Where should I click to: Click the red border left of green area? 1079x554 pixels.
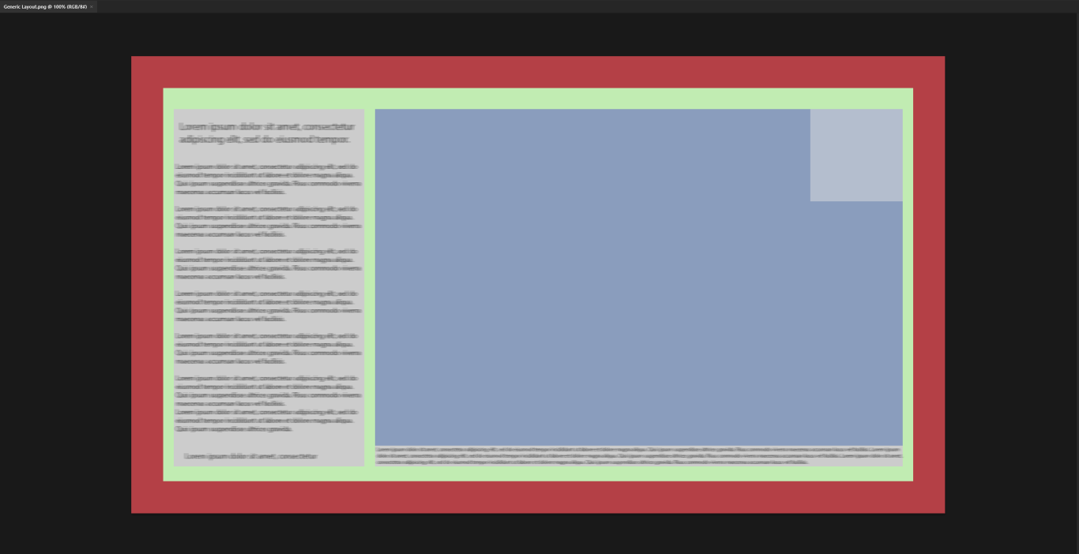pyautogui.click(x=147, y=284)
